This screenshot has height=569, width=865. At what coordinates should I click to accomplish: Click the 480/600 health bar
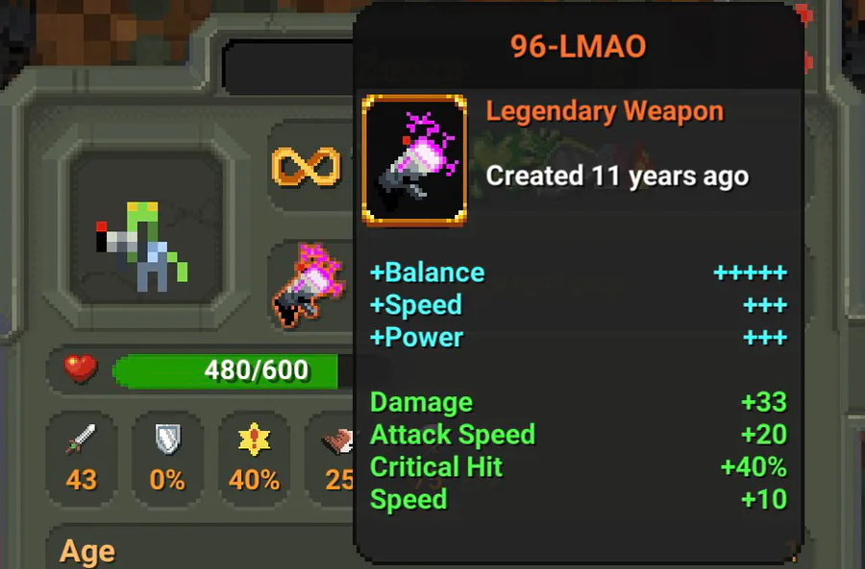233,370
